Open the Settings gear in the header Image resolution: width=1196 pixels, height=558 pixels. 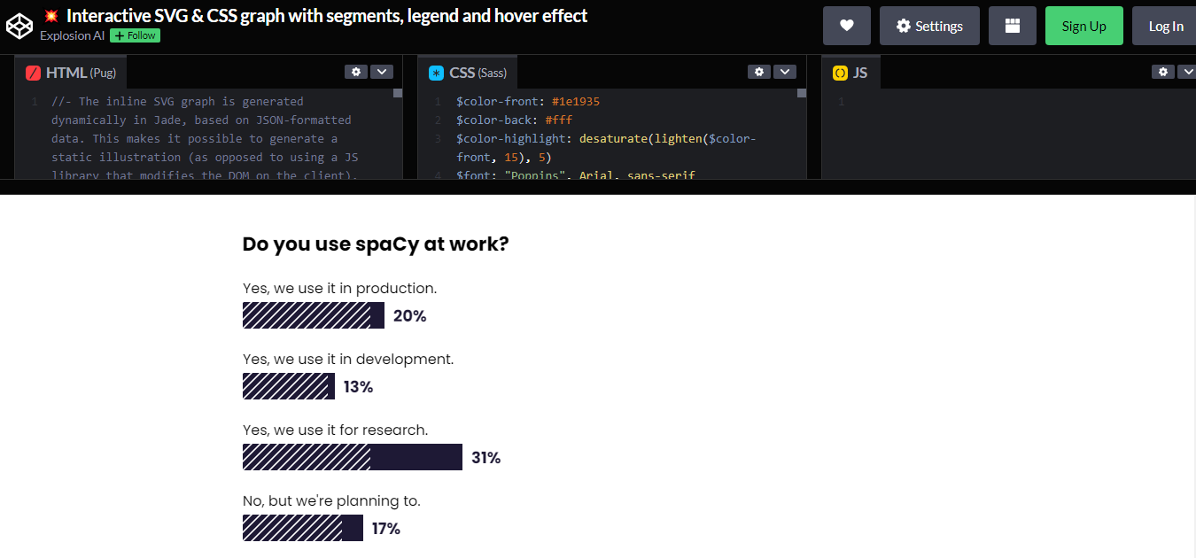pyautogui.click(x=929, y=25)
